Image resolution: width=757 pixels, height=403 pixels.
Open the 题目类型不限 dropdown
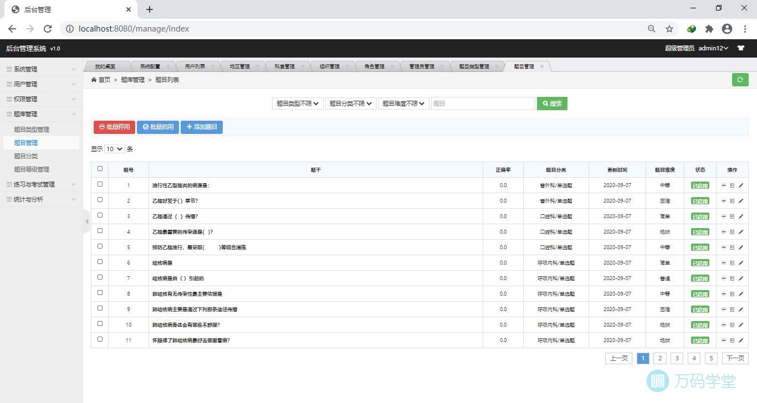point(298,104)
